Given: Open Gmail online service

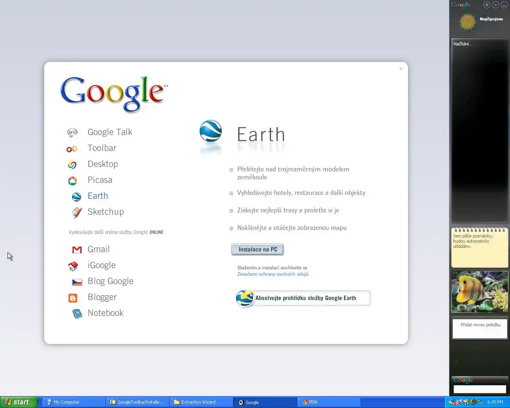Looking at the screenshot, I should (98, 249).
